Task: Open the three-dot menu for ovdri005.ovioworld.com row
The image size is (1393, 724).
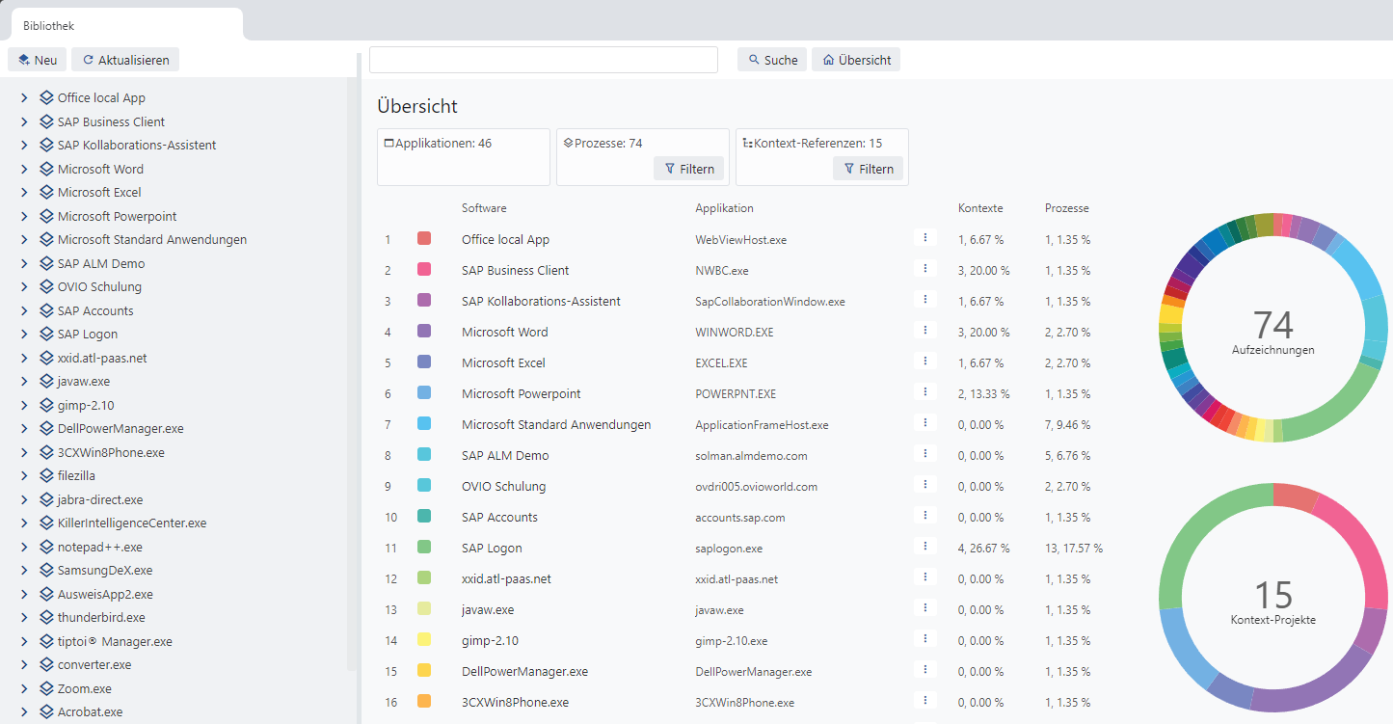Action: point(924,484)
